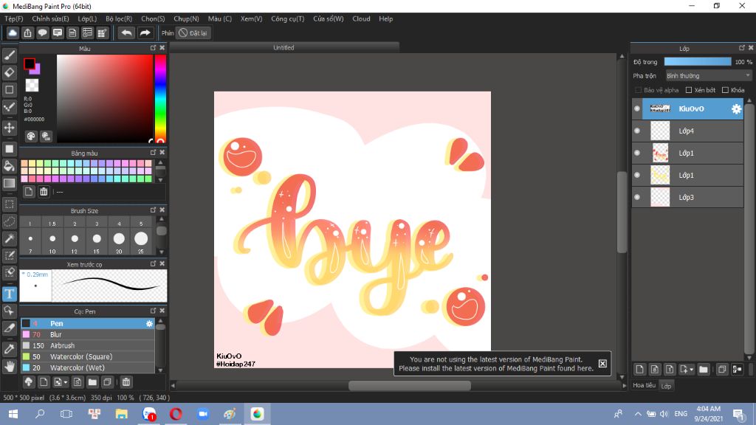
Task: Click the canvas horizontal scrollbar
Action: coord(409,385)
